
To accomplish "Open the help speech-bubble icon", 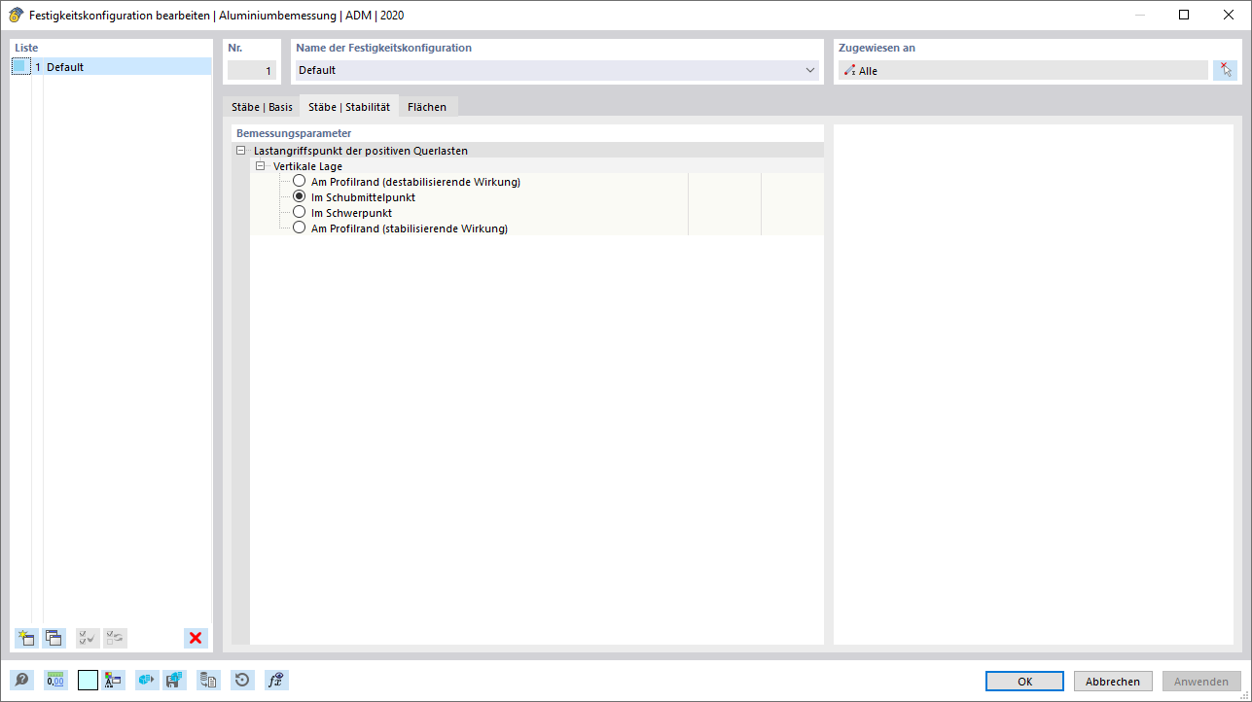I will pyautogui.click(x=21, y=681).
